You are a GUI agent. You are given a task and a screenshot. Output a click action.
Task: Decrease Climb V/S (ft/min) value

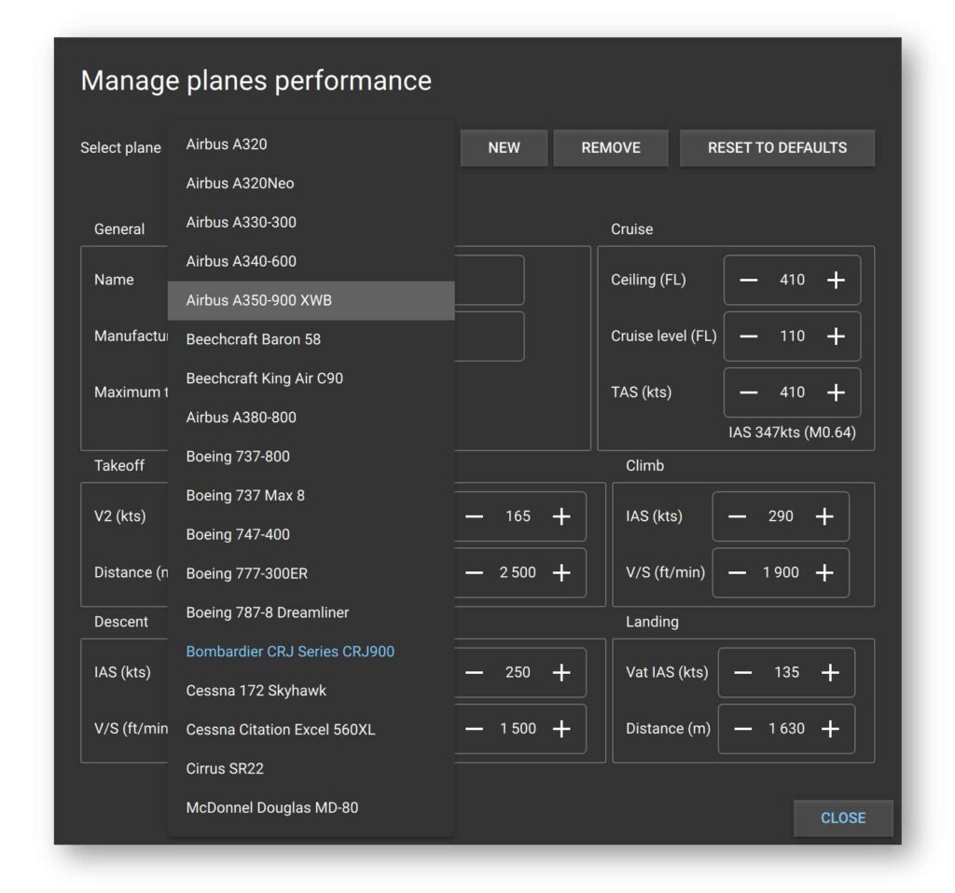click(x=737, y=572)
